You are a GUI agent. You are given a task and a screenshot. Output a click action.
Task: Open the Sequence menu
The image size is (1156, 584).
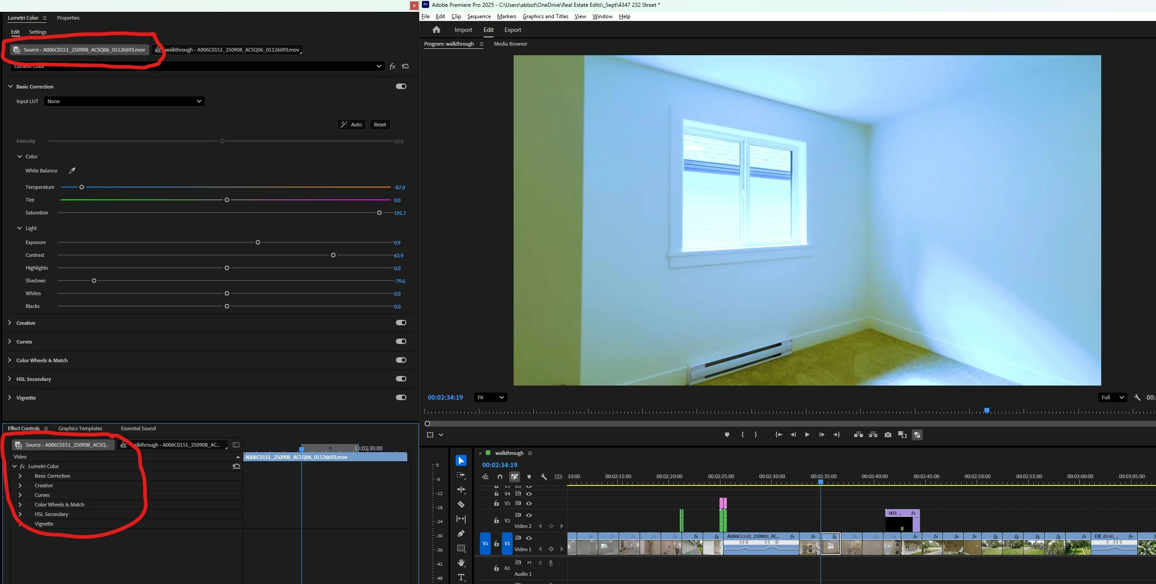[478, 16]
